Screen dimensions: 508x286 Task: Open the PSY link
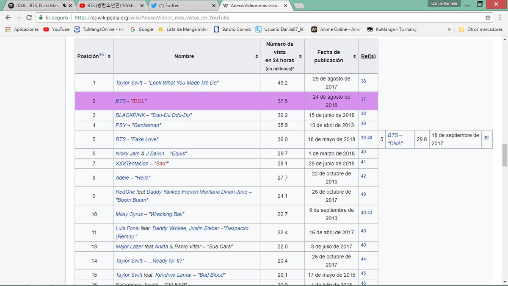[121, 125]
